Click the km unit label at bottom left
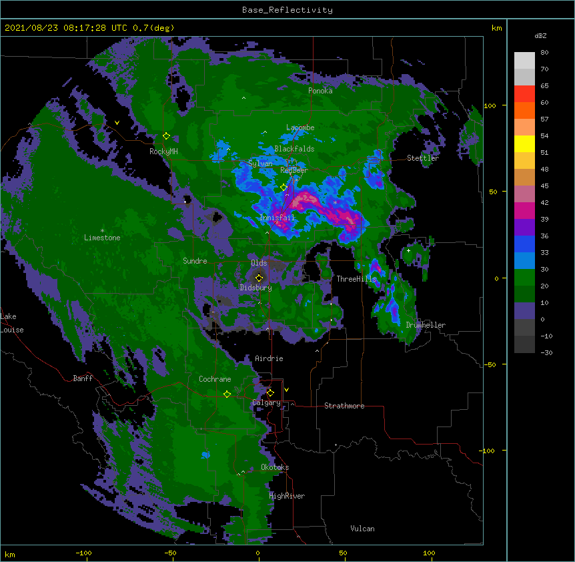 coord(10,555)
